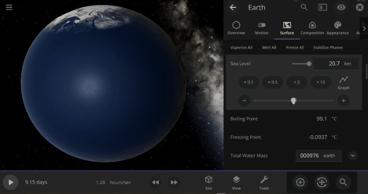Viewport: 368px width, 194px height.
Task: Select the Surface tab
Action: 287,28
